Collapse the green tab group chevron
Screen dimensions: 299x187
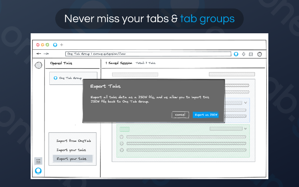246,129
